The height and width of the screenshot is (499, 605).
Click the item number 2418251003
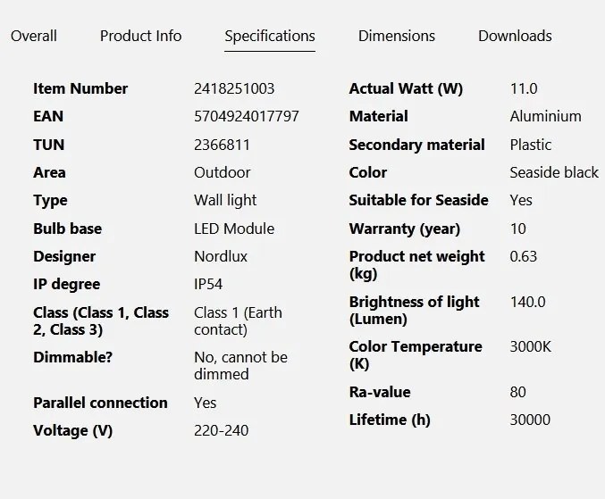234,88
